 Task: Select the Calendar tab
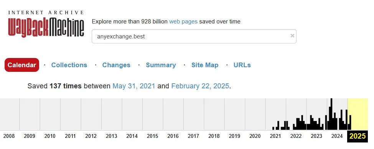[22, 65]
